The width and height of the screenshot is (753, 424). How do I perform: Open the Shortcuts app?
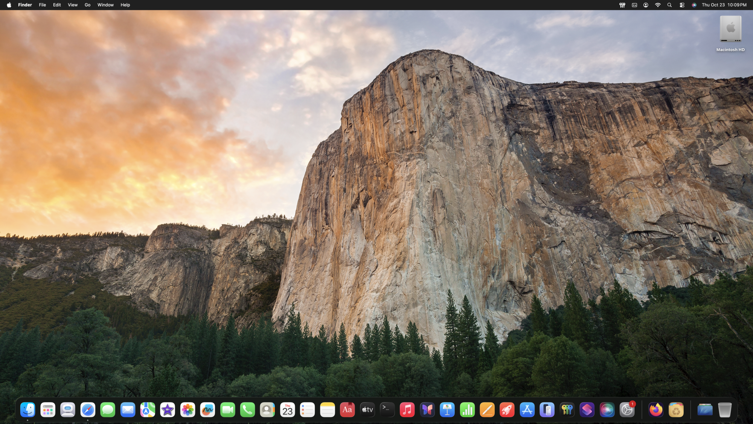(587, 410)
